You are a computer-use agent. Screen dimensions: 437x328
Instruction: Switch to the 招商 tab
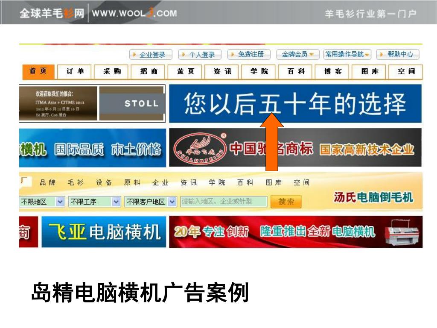(x=148, y=72)
